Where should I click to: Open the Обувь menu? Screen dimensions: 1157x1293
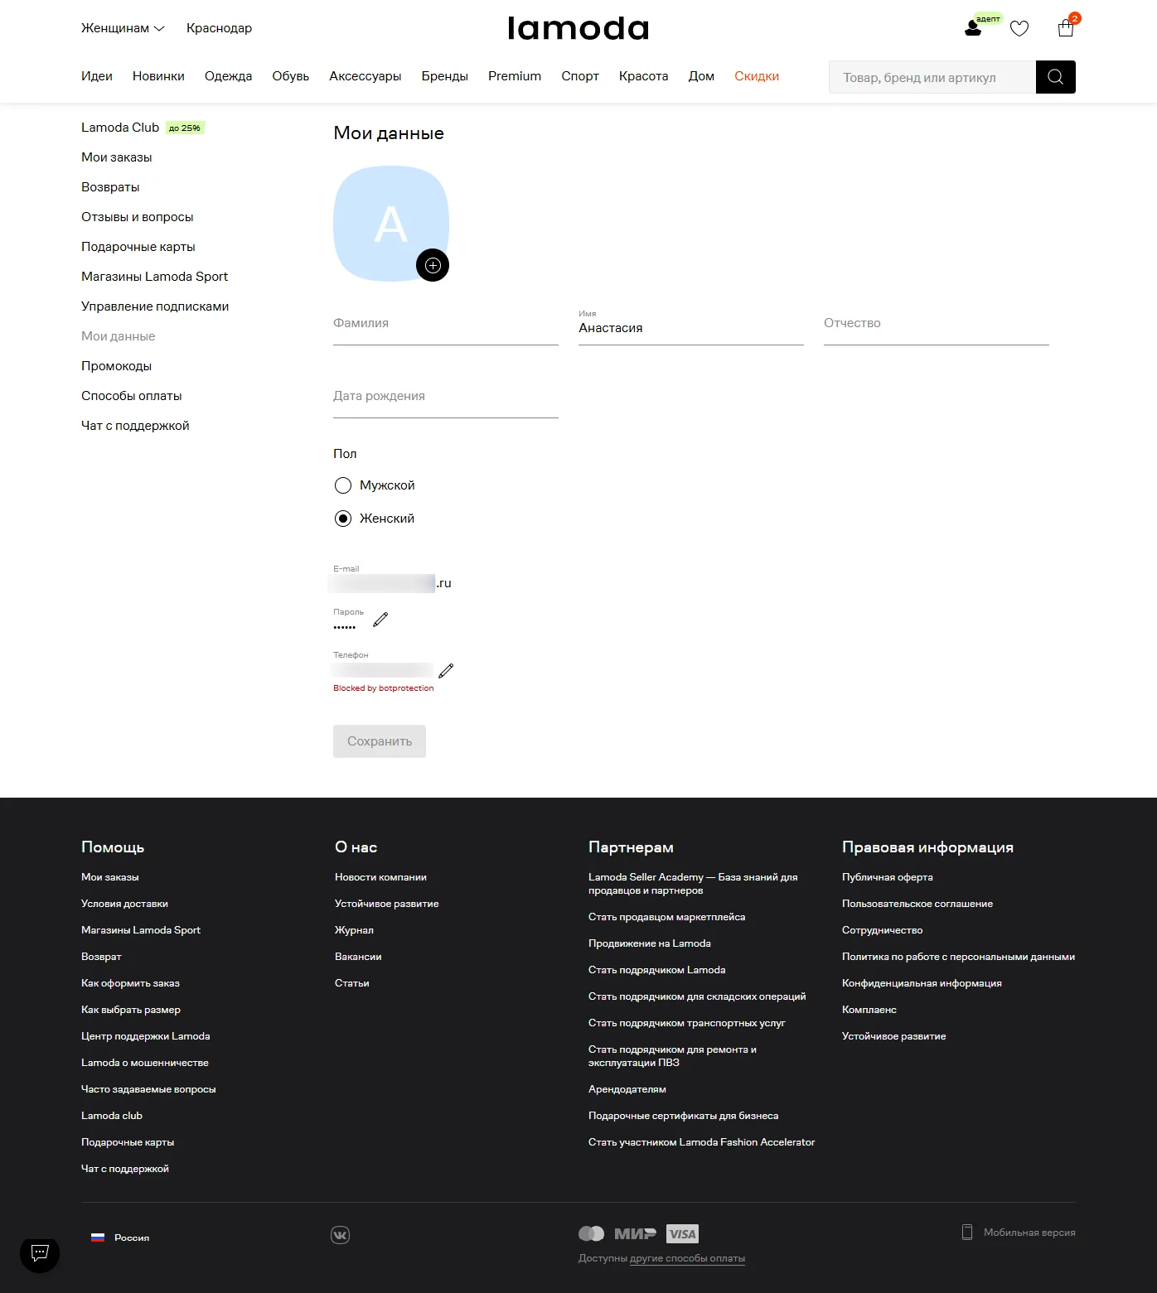[x=291, y=76]
